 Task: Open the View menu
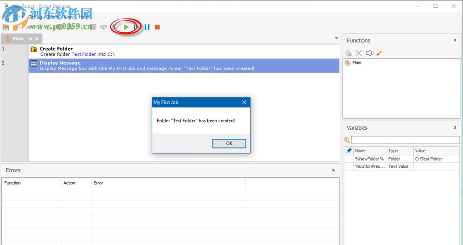pos(69,17)
